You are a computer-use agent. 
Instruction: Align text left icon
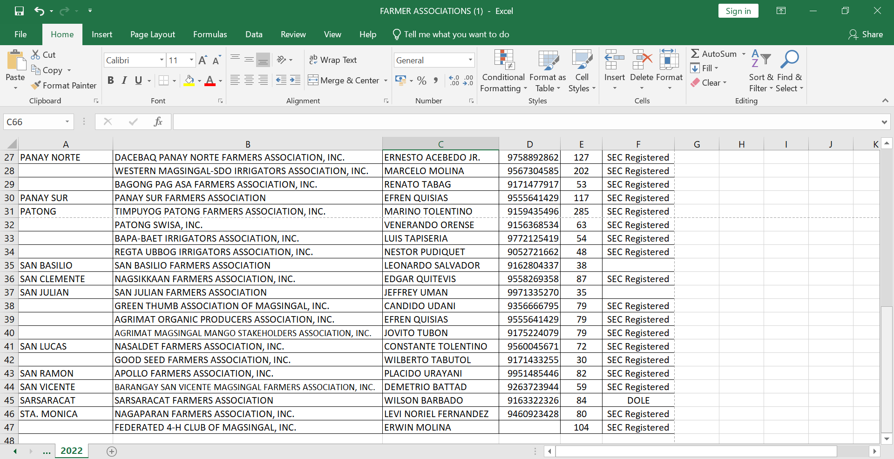click(x=235, y=80)
